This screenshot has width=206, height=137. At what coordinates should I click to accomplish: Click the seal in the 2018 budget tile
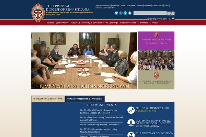(156, 75)
